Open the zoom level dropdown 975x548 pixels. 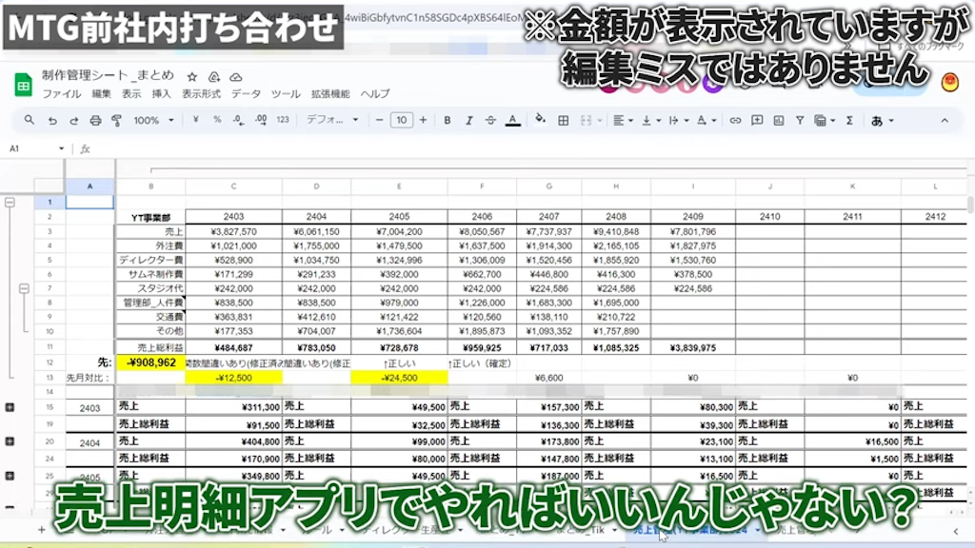point(157,121)
